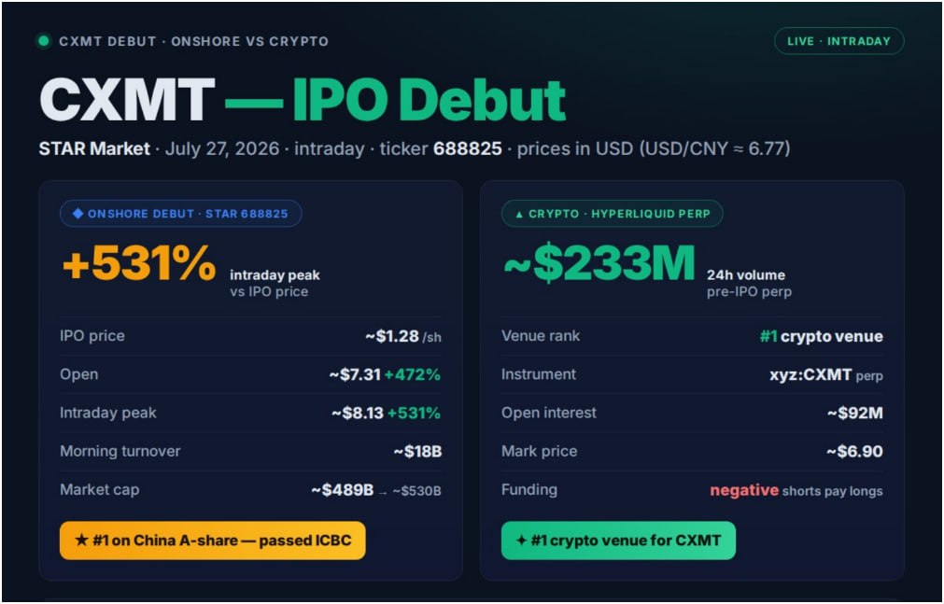Select the LIVE · INTRADAY pill

(838, 41)
